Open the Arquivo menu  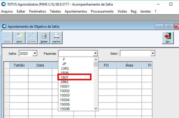7,11
